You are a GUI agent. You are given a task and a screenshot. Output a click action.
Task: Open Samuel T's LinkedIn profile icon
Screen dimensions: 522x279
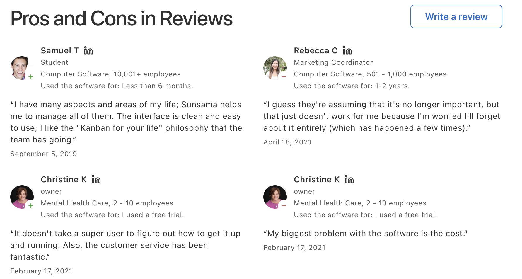88,51
